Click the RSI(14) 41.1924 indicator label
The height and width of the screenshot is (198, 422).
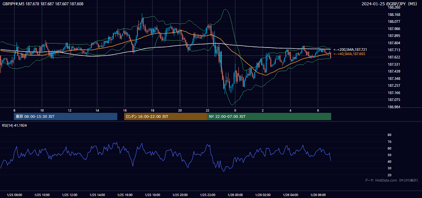pyautogui.click(x=15, y=126)
